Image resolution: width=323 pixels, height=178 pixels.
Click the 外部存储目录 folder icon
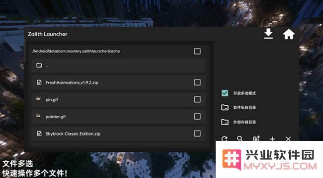coord(225,122)
